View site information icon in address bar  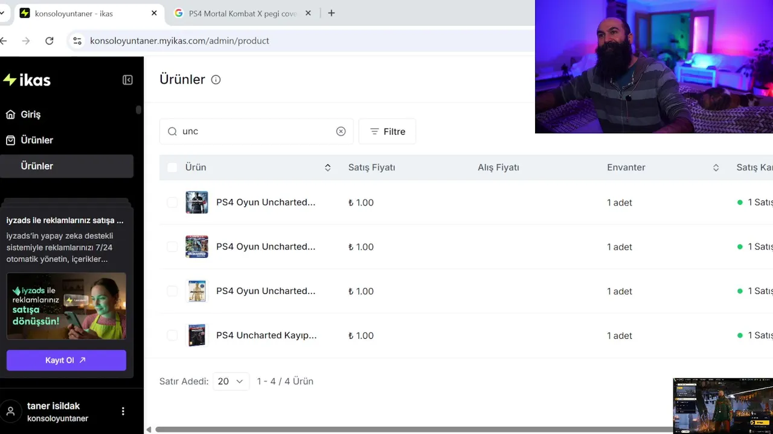coord(77,41)
